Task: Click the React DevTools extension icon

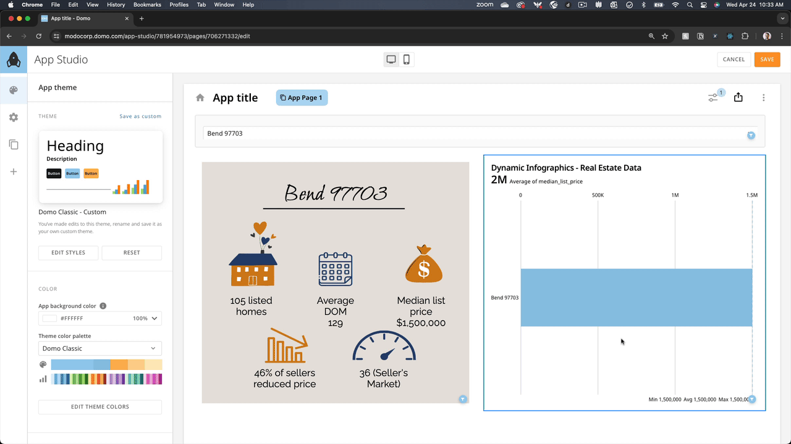Action: 730,36
